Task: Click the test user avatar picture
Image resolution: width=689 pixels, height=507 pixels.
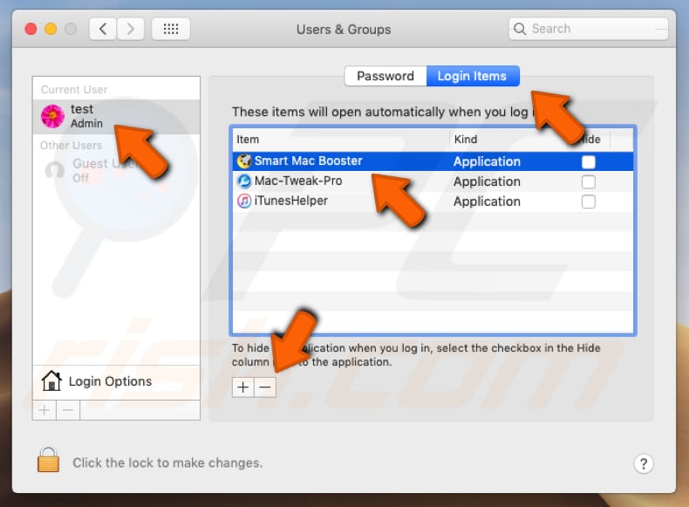Action: click(x=52, y=116)
